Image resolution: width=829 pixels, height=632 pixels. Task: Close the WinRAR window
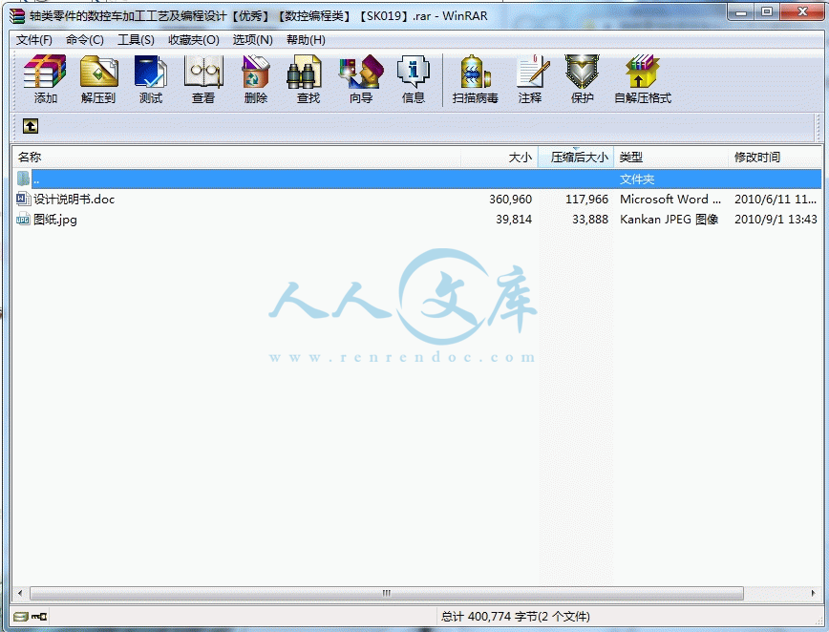[802, 11]
